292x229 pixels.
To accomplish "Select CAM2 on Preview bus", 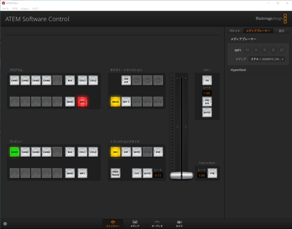I will coord(25,152).
